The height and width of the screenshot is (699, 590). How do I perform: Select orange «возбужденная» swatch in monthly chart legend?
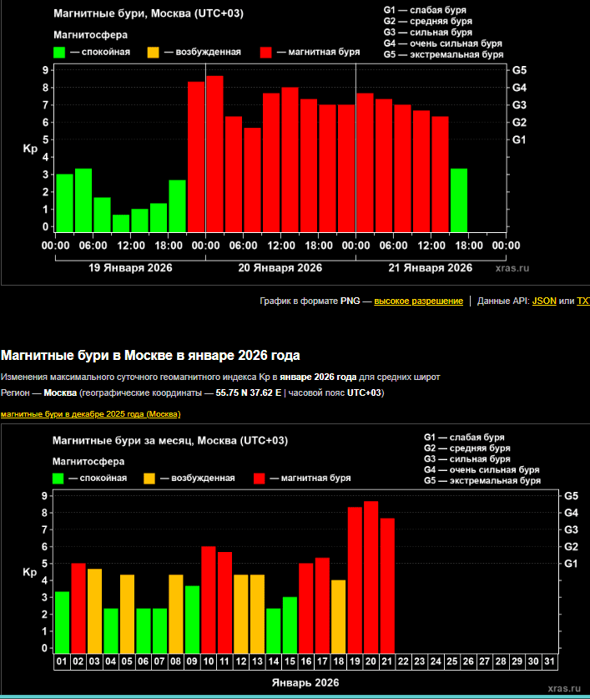click(149, 479)
